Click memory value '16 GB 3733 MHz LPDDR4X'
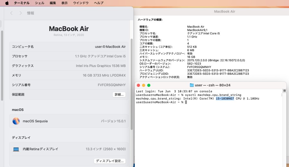The width and height of the screenshot is (289, 167). pyautogui.click(x=104, y=75)
